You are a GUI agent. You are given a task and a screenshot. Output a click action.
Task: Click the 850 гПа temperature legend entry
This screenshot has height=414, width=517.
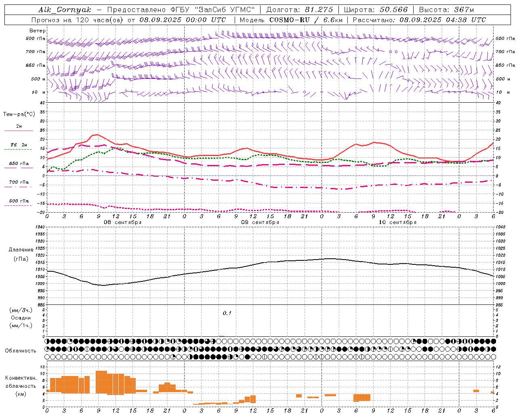tap(19, 164)
